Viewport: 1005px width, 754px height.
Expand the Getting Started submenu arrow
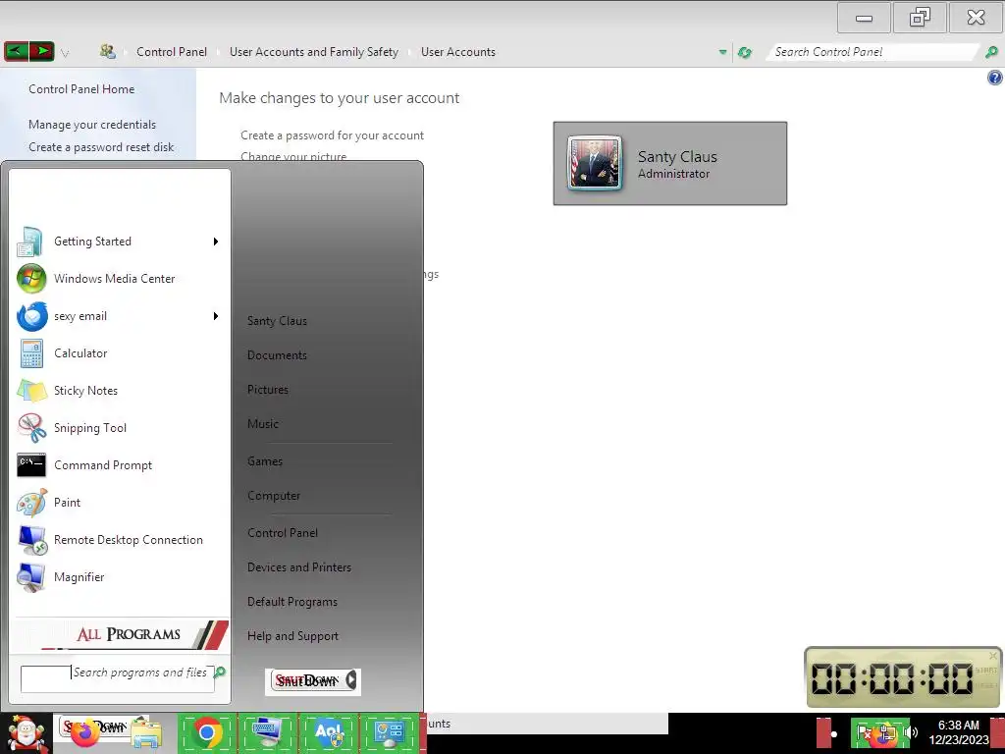216,242
